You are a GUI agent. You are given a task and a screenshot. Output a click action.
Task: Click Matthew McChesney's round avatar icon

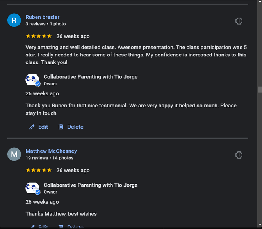[14, 154]
